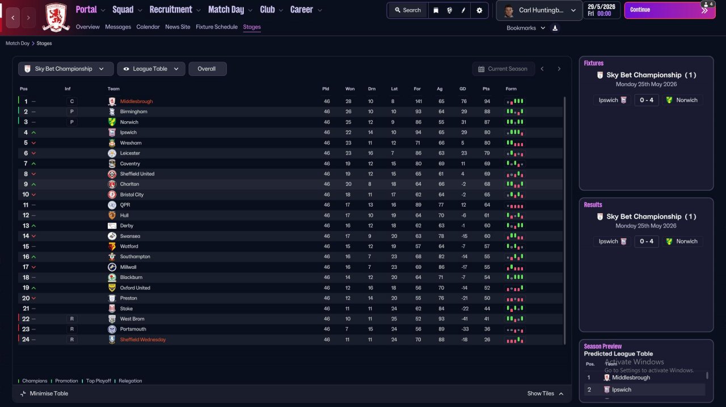Click Norwich badge in Results panel
This screenshot has height=407, width=726.
point(669,241)
